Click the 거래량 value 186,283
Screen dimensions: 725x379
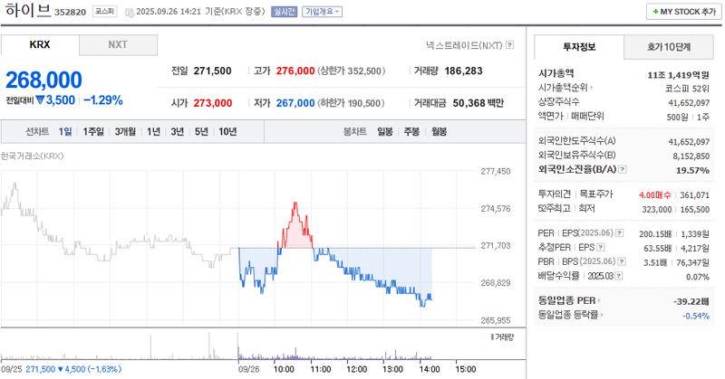pos(463,71)
